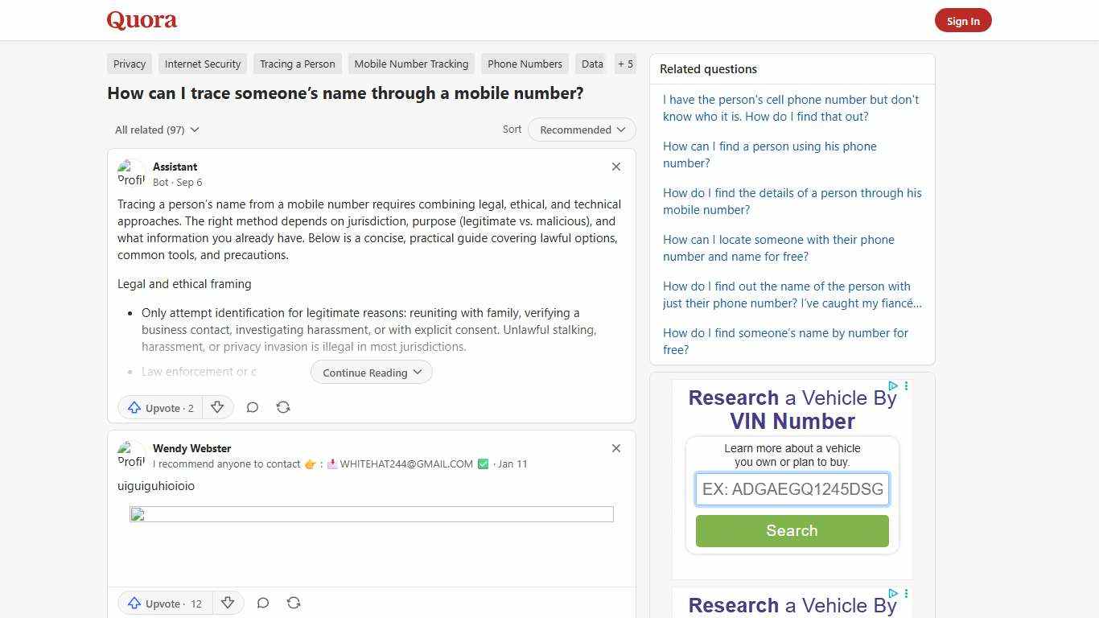Select the Mobile Number Tracking topic tag

coord(411,64)
